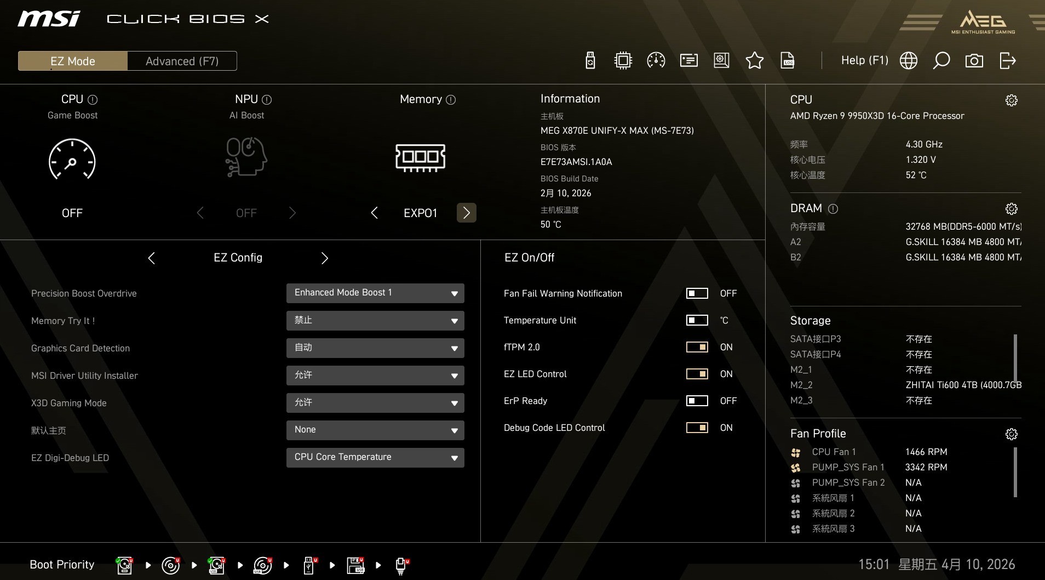1045x580 pixels.
Task: Switch to Advanced (F7) mode
Action: pyautogui.click(x=182, y=61)
